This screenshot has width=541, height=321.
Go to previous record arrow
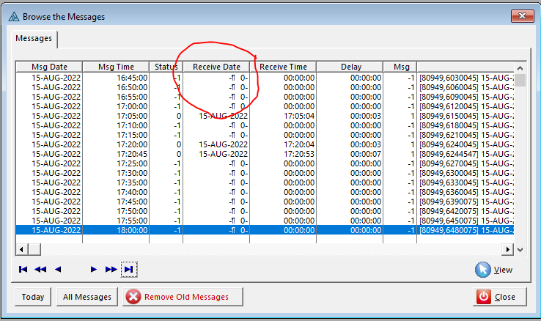pyautogui.click(x=58, y=270)
